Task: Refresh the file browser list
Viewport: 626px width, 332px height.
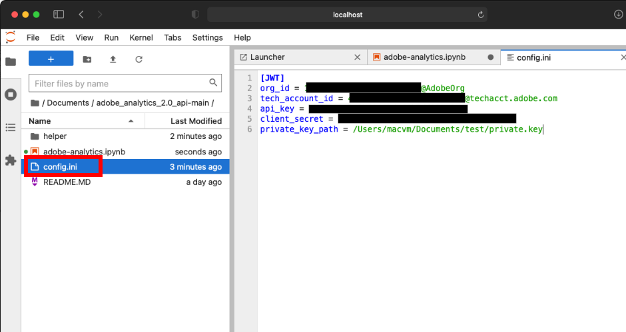Action: [x=139, y=59]
